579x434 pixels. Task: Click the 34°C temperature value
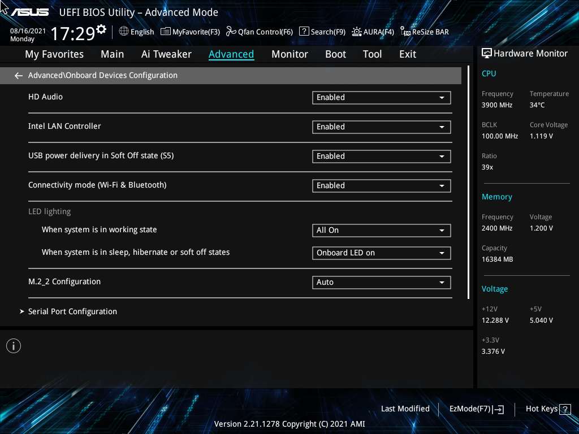[x=537, y=105]
